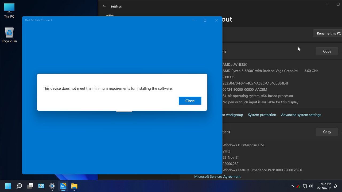Open AMD Radeon software from the system tray
Viewport: 342px width, 192px height.
pyautogui.click(x=298, y=186)
